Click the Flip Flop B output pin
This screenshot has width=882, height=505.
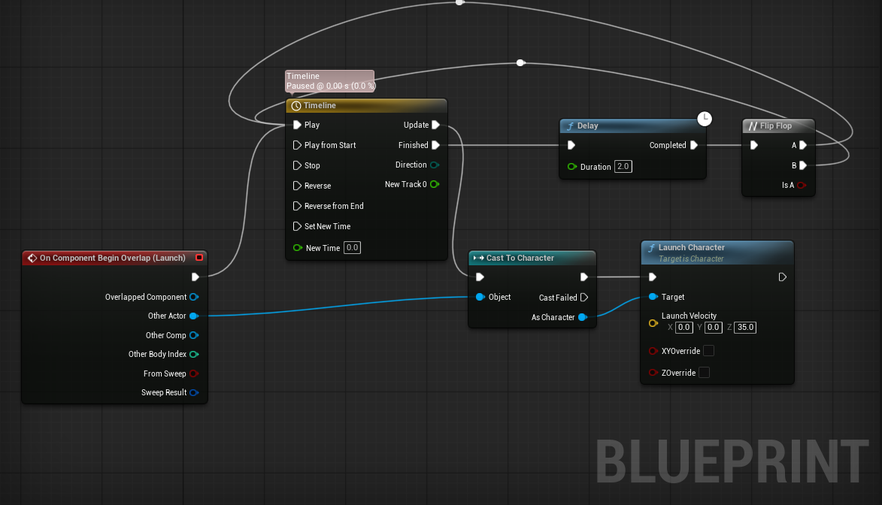click(803, 165)
